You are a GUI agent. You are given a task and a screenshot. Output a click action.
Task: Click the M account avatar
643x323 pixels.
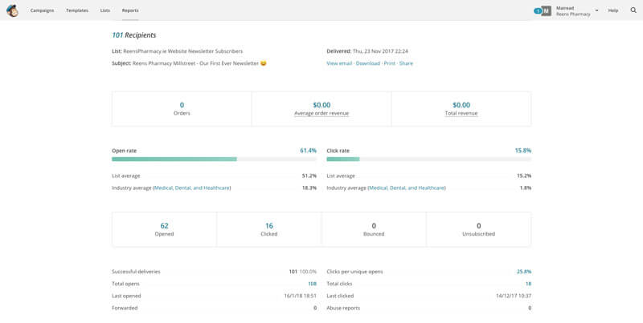click(x=547, y=11)
